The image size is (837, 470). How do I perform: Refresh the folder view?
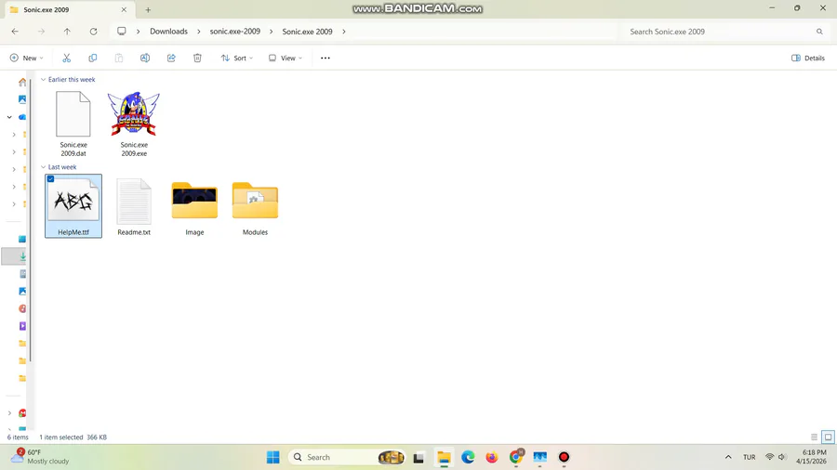pos(93,32)
